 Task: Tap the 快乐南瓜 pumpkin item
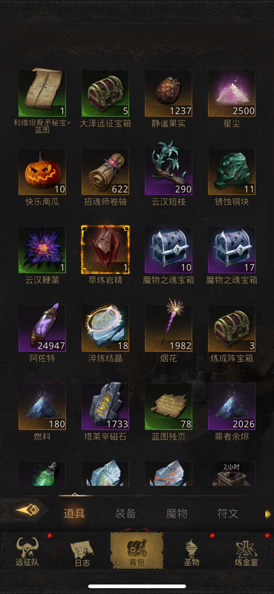click(x=42, y=172)
